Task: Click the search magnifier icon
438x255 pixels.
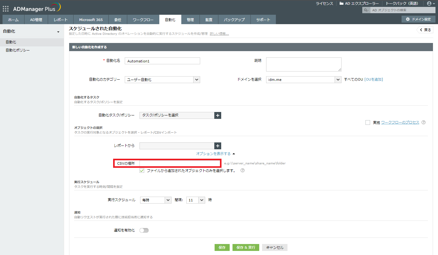Action: pyautogui.click(x=366, y=10)
